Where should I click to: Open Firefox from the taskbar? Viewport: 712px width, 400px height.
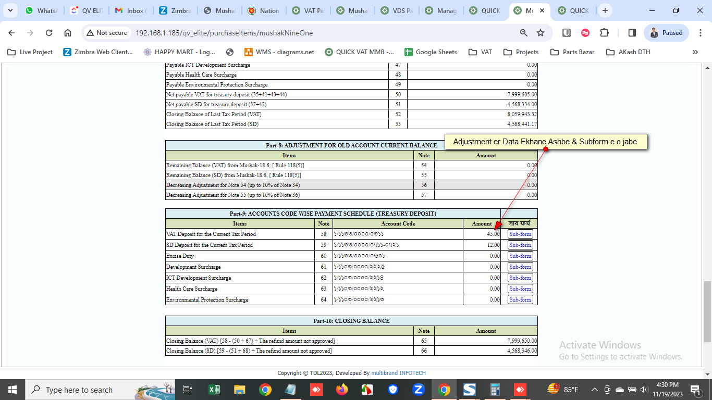pyautogui.click(x=342, y=390)
